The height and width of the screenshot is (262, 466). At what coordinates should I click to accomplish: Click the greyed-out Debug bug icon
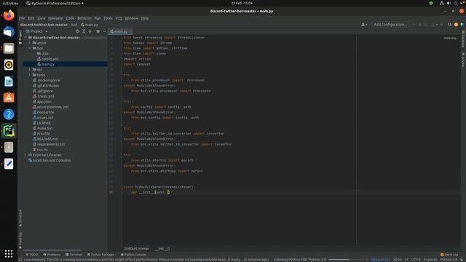pos(420,25)
